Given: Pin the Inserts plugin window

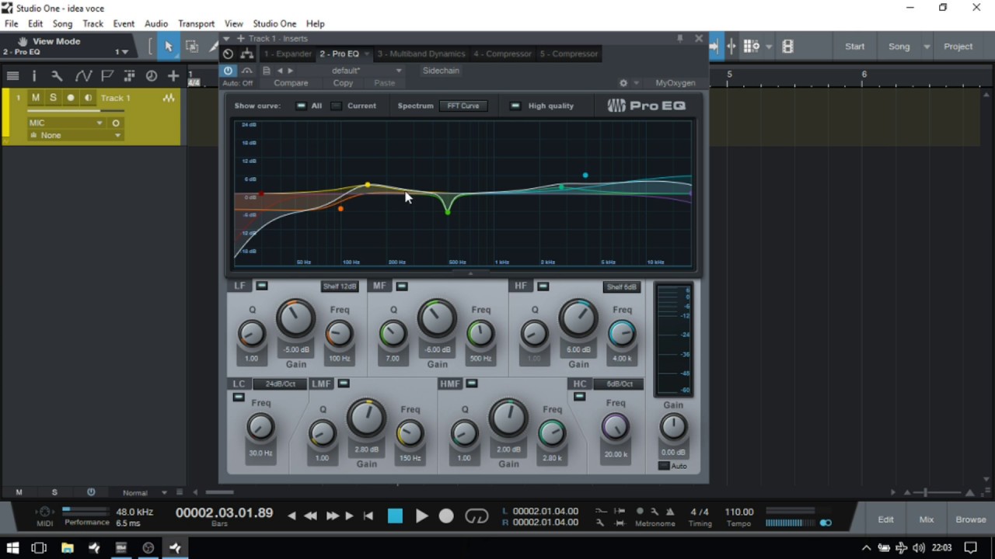Looking at the screenshot, I should click(x=680, y=38).
